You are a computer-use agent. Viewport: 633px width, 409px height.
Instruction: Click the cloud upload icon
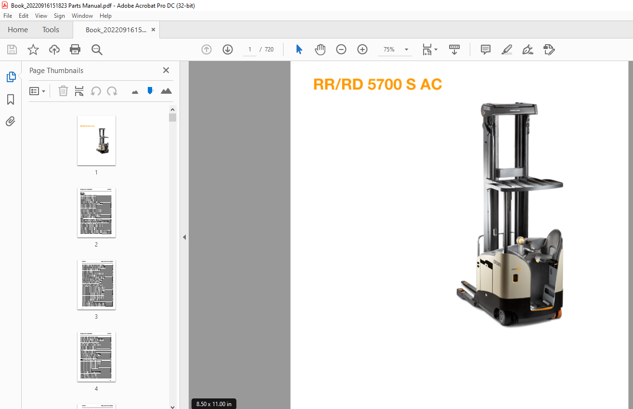point(54,50)
